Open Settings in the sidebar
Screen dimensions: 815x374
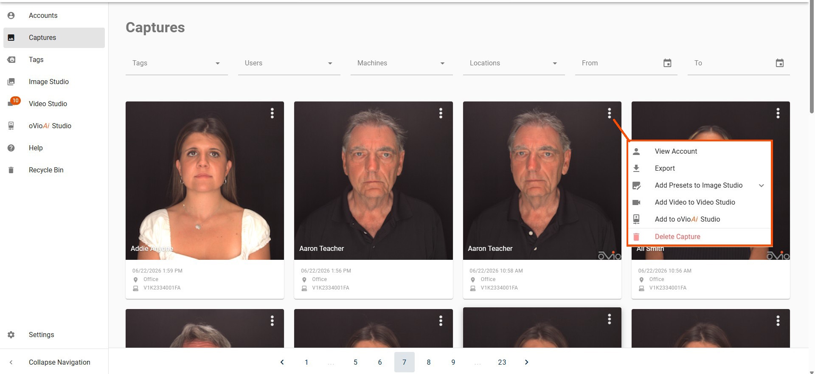pyautogui.click(x=54, y=335)
